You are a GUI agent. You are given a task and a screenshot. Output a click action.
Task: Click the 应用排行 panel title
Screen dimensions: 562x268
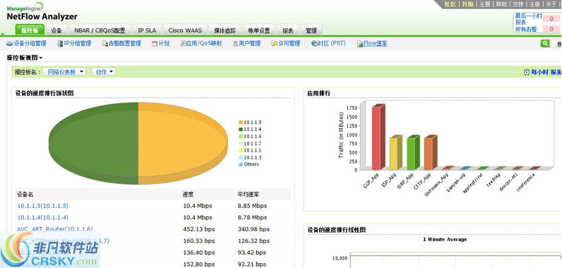[318, 93]
